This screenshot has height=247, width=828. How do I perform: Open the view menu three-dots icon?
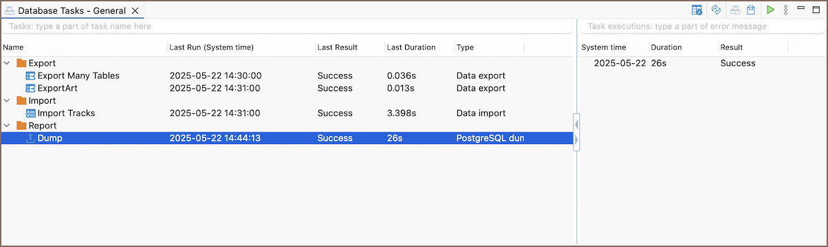(x=785, y=10)
